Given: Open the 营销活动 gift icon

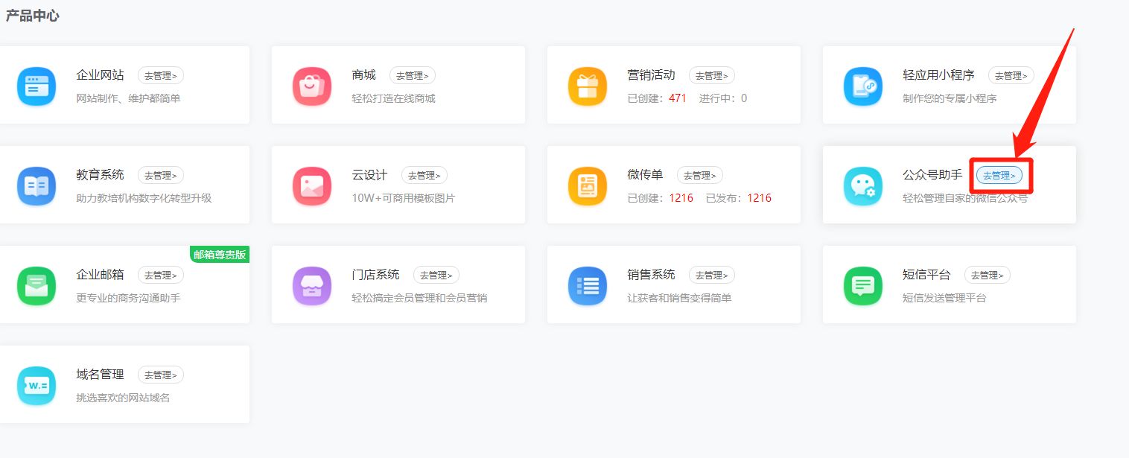Looking at the screenshot, I should coord(588,86).
